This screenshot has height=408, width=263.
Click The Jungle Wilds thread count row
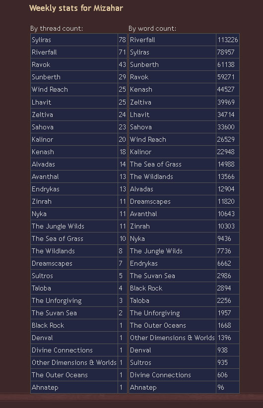coord(78,226)
